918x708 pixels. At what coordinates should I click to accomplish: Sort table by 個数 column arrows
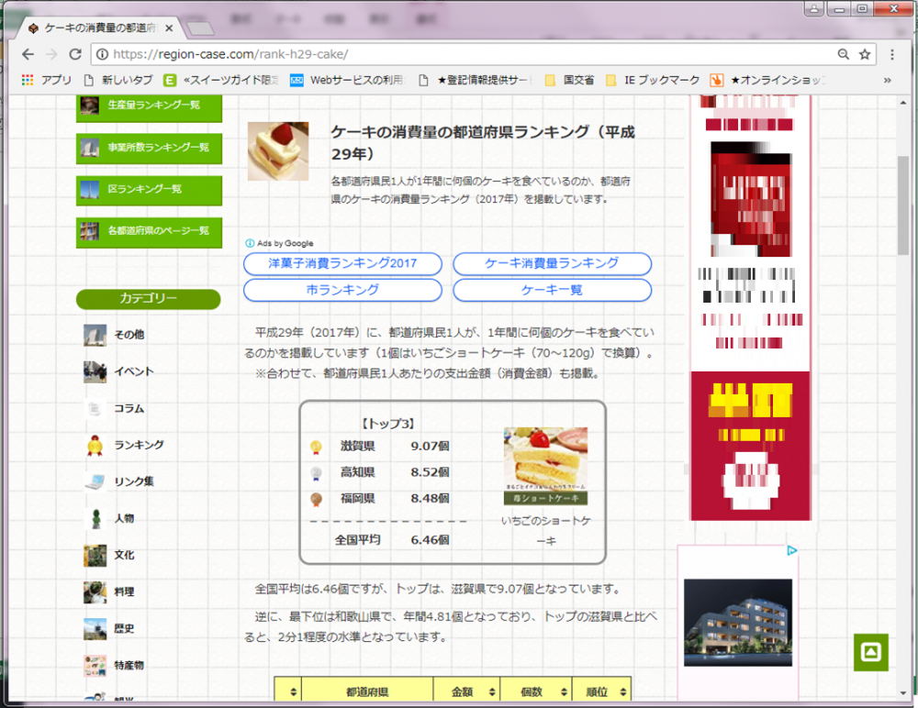[x=564, y=692]
